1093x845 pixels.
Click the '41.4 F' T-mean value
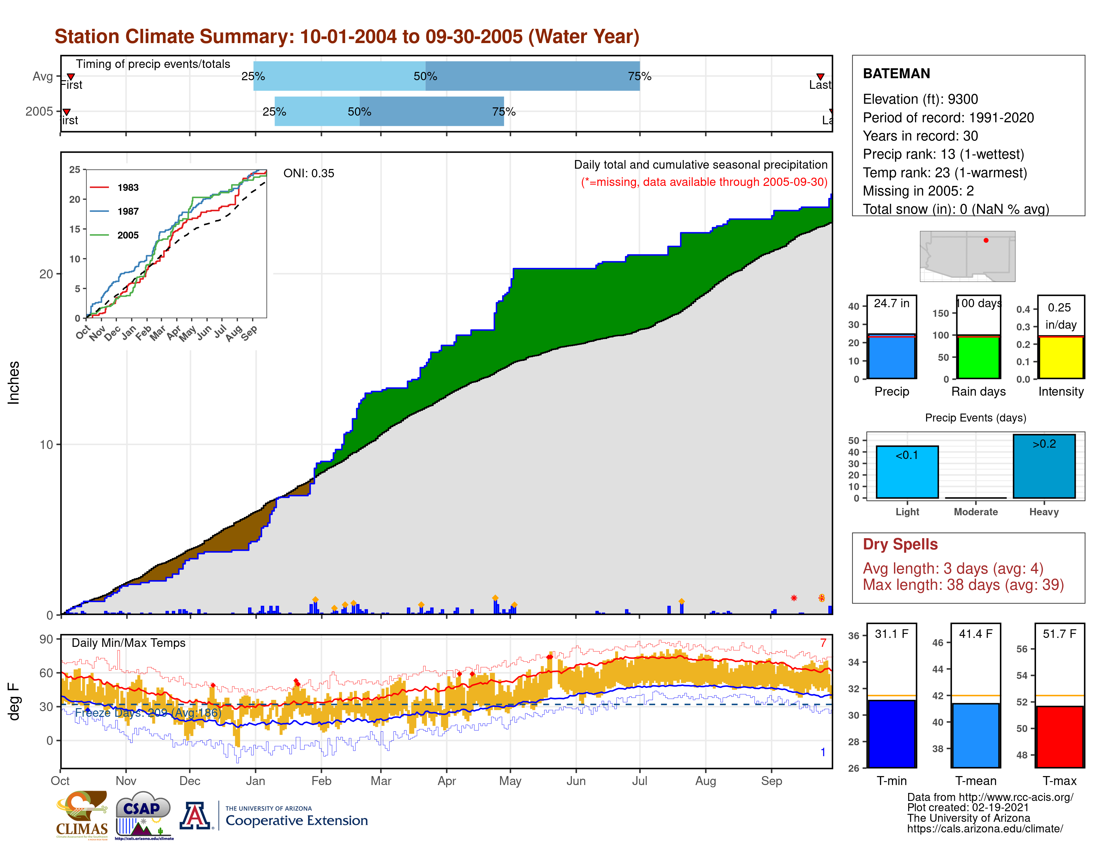pos(976,634)
